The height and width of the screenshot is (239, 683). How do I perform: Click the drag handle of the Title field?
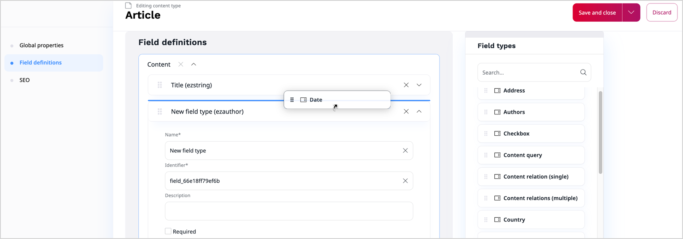click(x=160, y=85)
